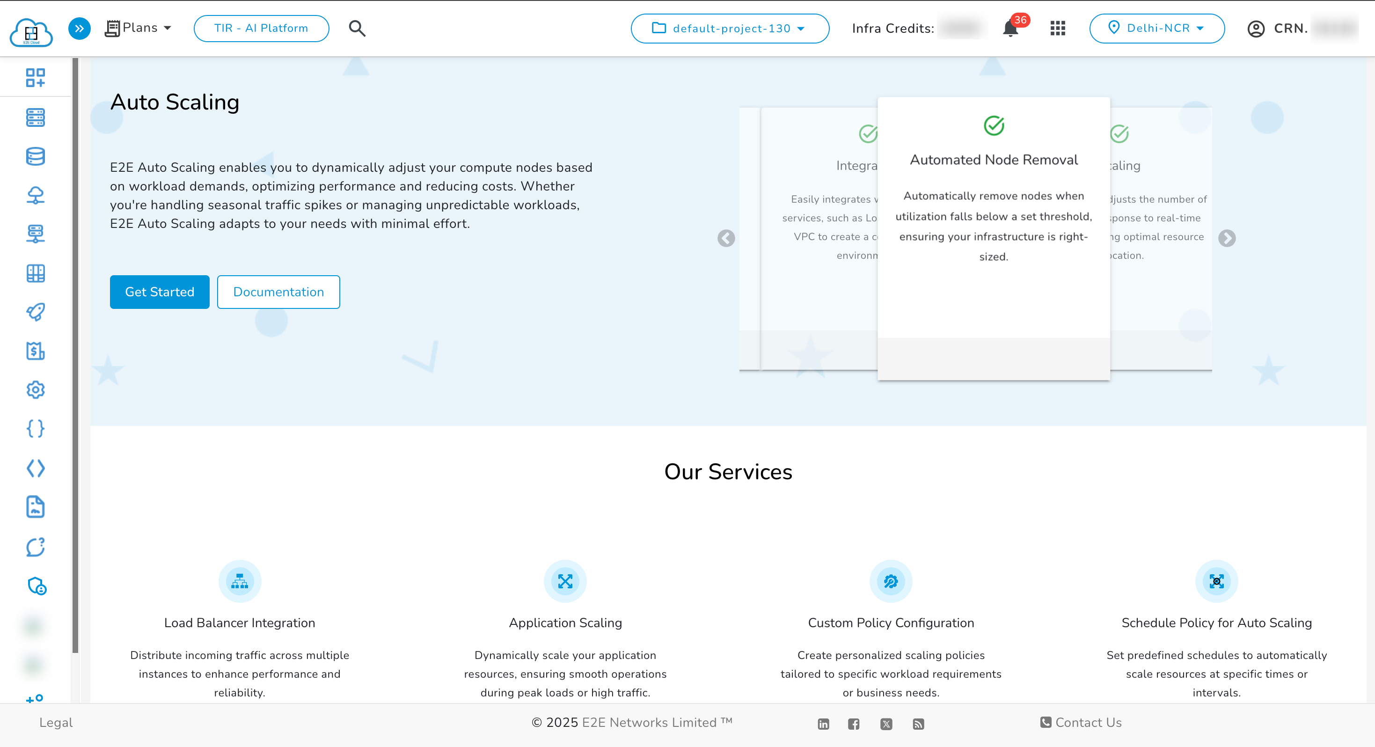
Task: Click the rocket icon in sidebar
Action: click(x=35, y=312)
